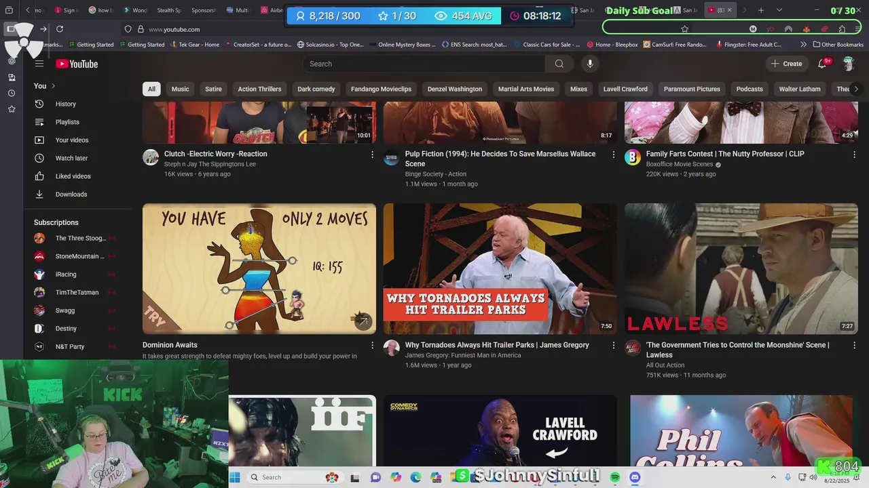Open the list all tabs dropdown

tap(779, 10)
